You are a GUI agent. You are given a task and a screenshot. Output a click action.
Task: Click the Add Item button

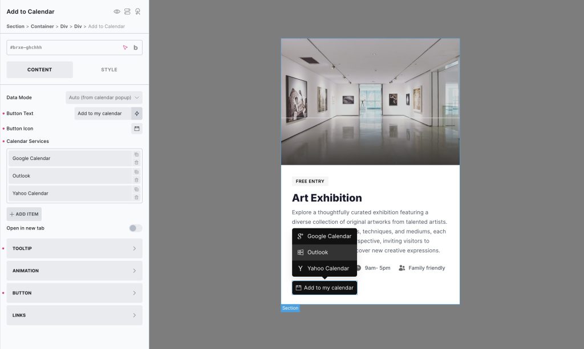pyautogui.click(x=24, y=214)
